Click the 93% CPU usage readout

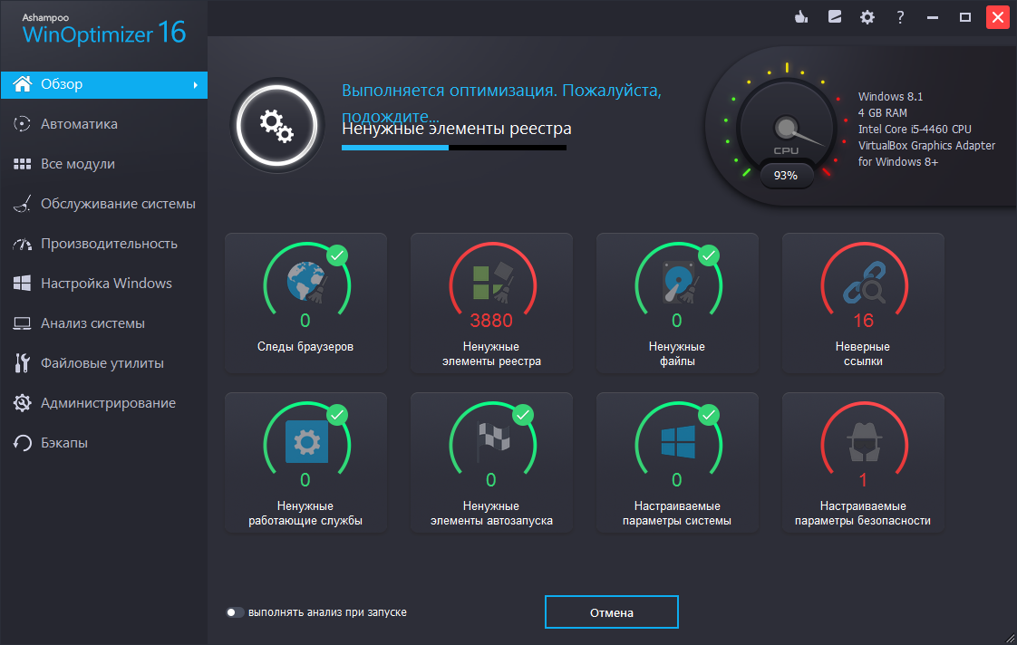786,176
